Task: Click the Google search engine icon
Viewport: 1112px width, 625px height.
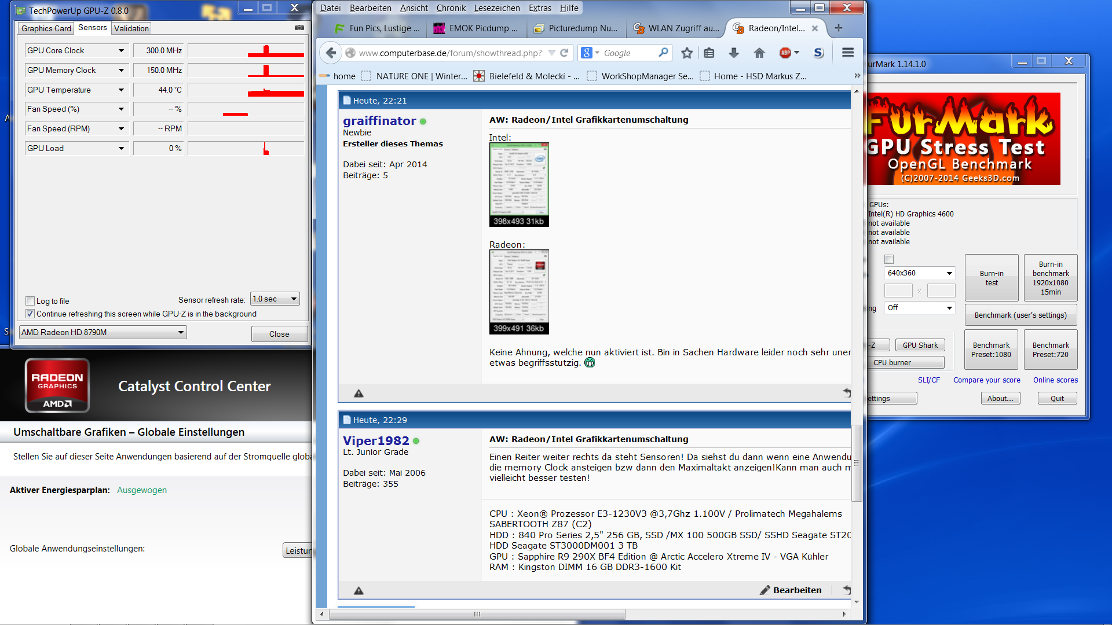Action: tap(587, 53)
